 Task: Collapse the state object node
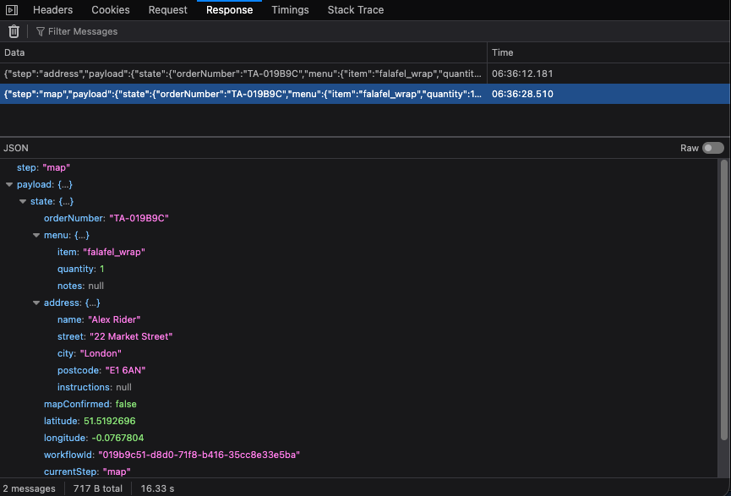coord(23,201)
